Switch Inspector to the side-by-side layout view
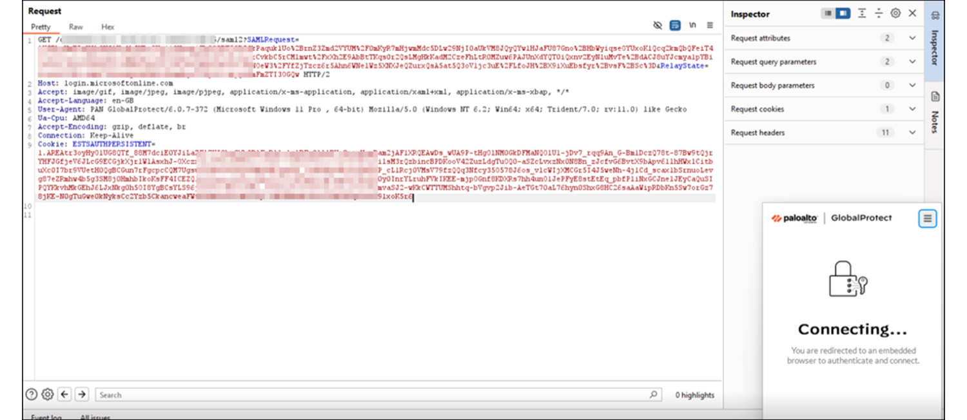Image resolution: width=967 pixels, height=420 pixels. (x=842, y=14)
